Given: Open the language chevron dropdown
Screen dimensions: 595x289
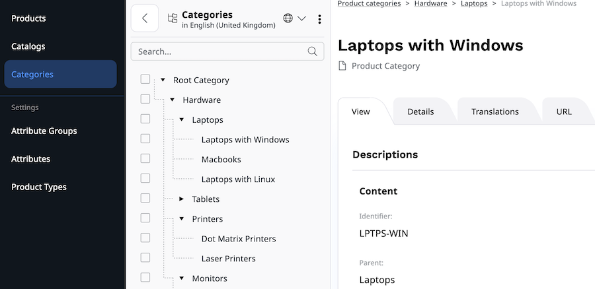Looking at the screenshot, I should [x=301, y=18].
